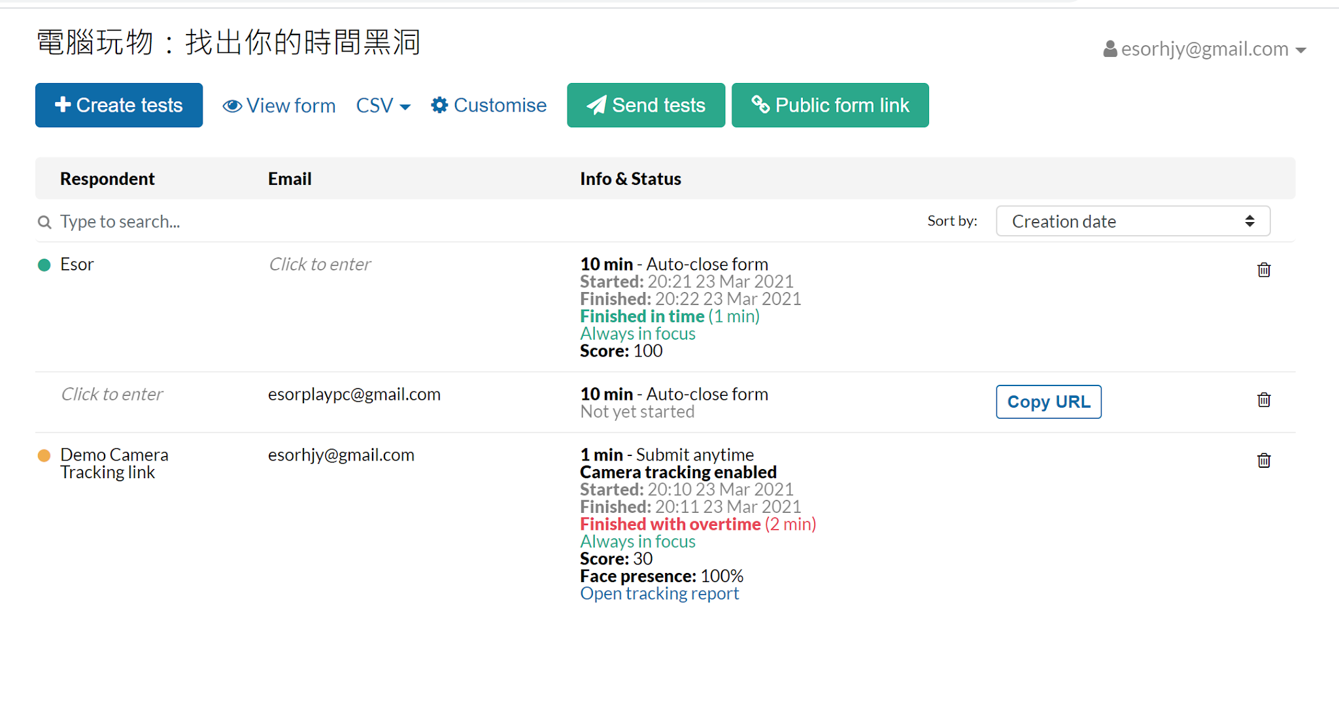
Task: Select the Respondent column header
Action: pyautogui.click(x=107, y=178)
